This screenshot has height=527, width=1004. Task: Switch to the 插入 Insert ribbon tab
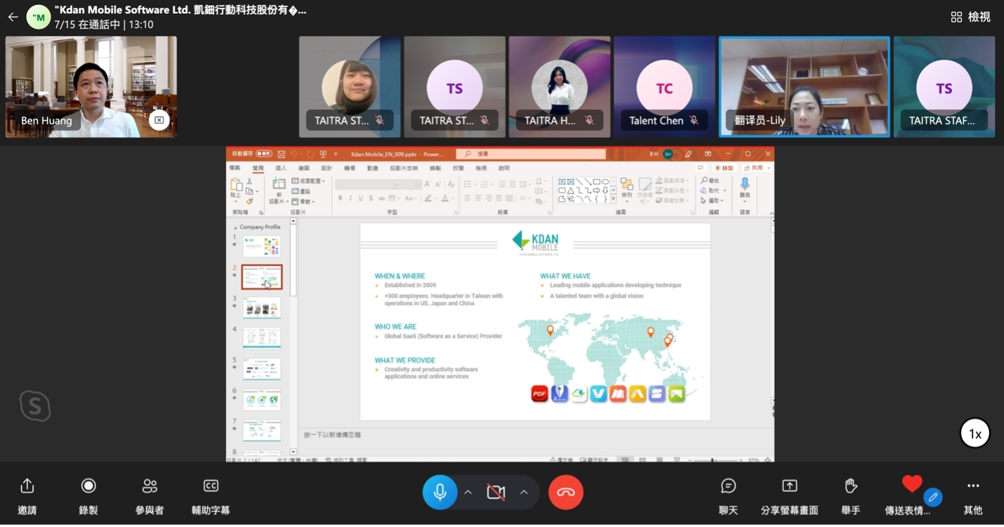[x=281, y=168]
